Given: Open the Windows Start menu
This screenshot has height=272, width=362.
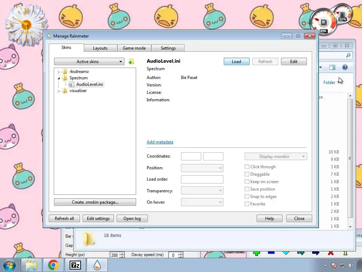Looking at the screenshot, I should [9, 265].
